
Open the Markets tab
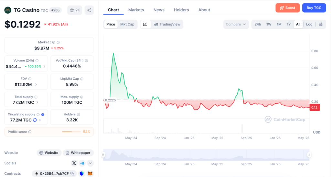136,10
